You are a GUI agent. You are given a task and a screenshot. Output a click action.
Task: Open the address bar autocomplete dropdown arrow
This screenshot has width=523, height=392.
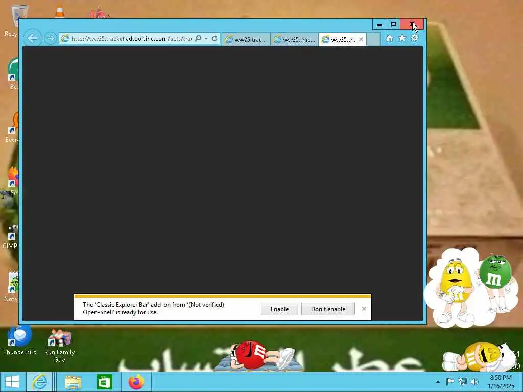click(206, 39)
